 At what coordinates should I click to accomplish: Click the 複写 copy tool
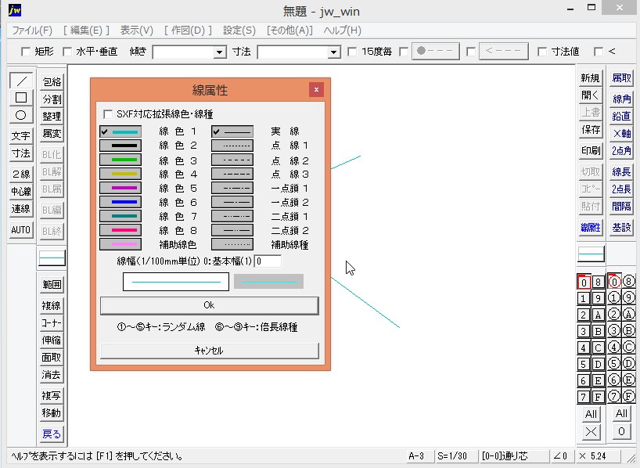[x=52, y=395]
